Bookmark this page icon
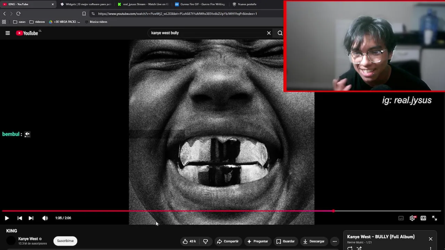The height and width of the screenshot is (250, 445). coord(84,14)
